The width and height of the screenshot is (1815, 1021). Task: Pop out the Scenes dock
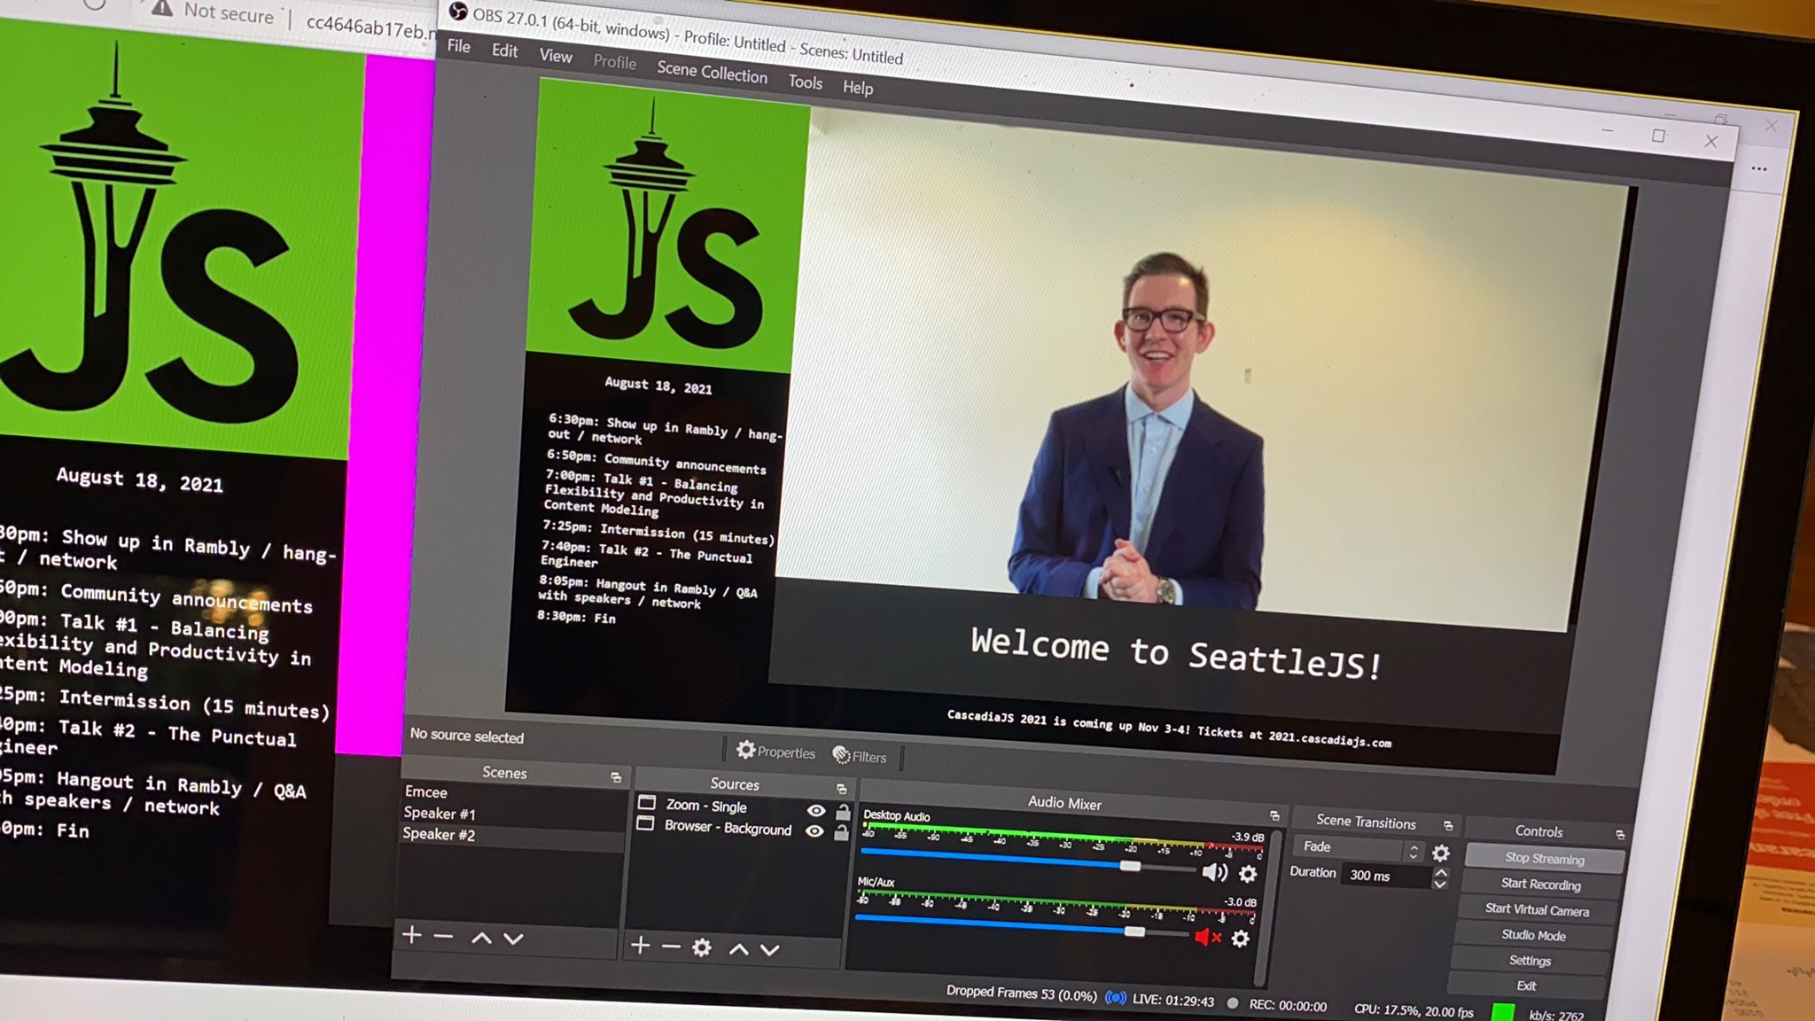point(616,777)
